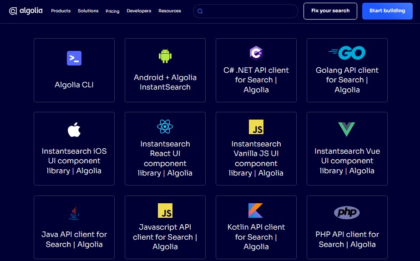Screen dimensions: 420x261
Task: Open Javascript API client for Search text
Action: tap(165, 237)
